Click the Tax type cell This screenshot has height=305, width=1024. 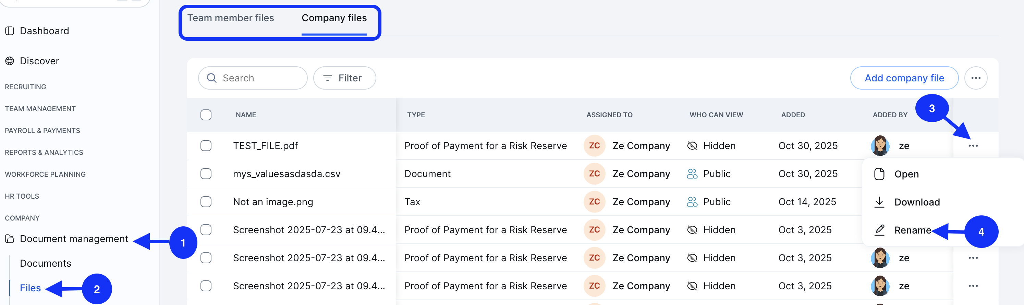(412, 202)
